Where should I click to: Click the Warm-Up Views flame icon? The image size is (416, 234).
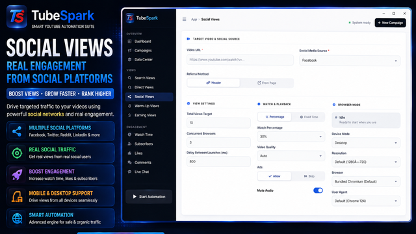point(129,106)
